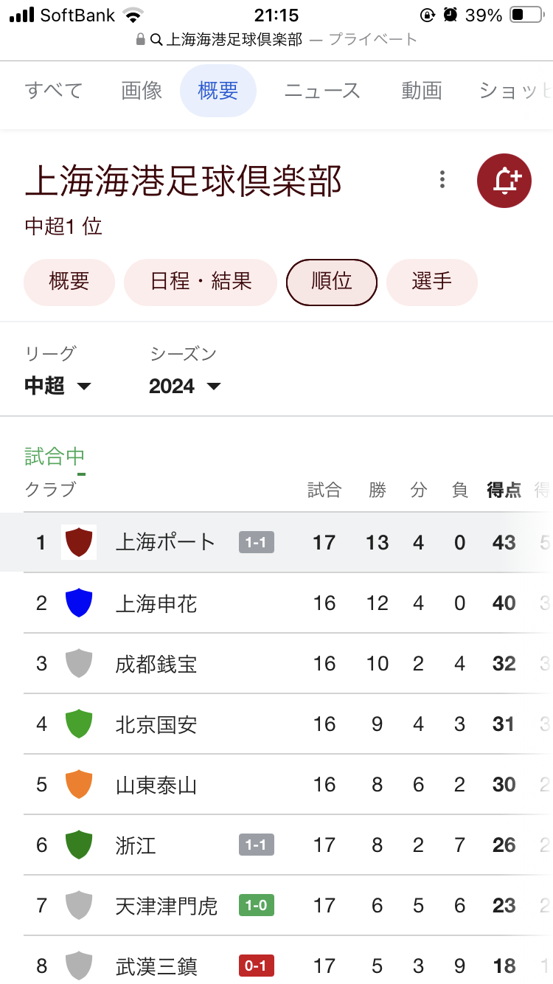This screenshot has height=984, width=553.
Task: Tap the 1-0 live score badge
Action: (x=256, y=905)
